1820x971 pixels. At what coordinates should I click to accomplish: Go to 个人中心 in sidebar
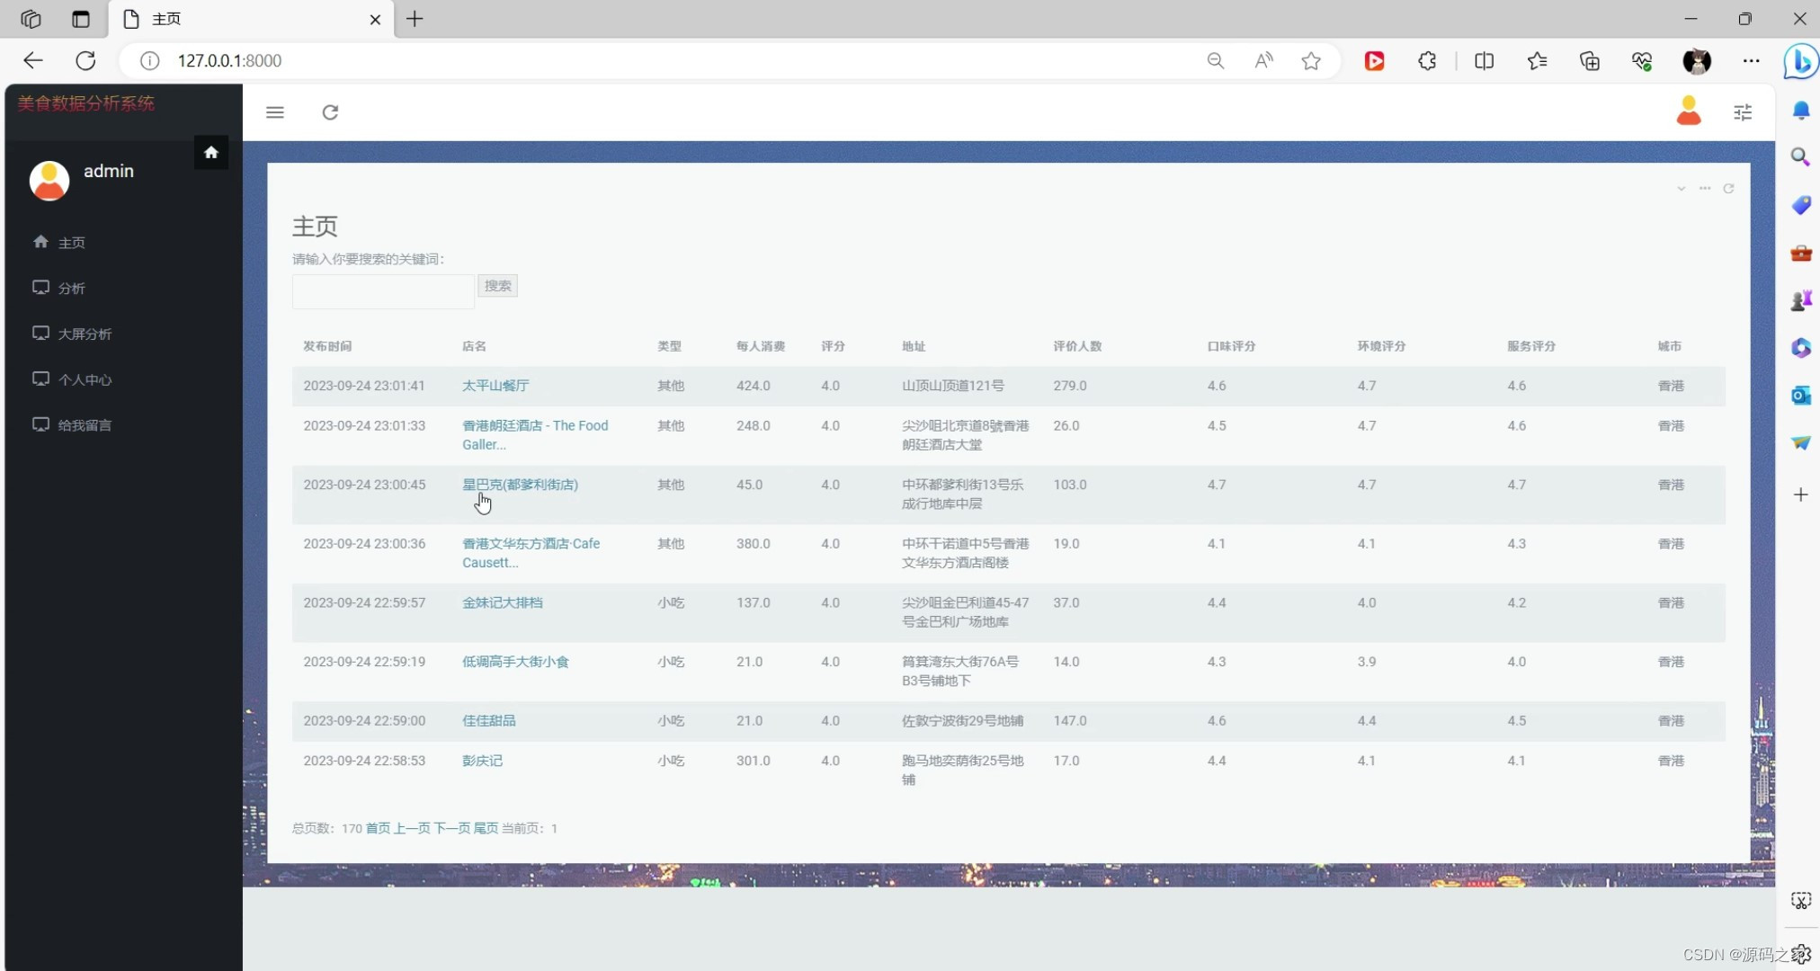tap(85, 380)
